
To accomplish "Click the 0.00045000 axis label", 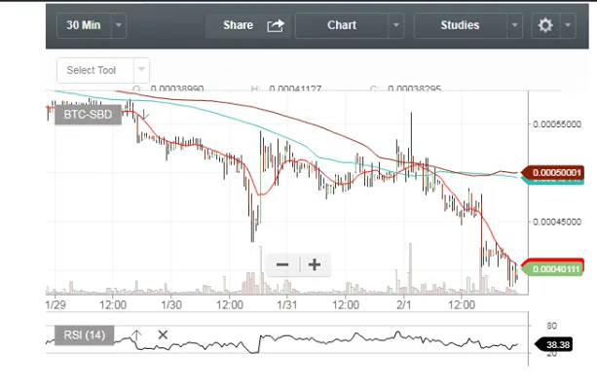I will 557,222.
